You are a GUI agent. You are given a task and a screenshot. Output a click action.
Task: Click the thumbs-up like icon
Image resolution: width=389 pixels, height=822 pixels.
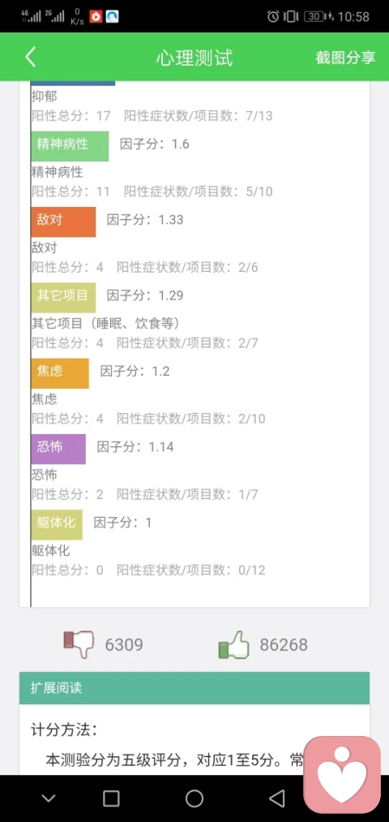click(233, 644)
